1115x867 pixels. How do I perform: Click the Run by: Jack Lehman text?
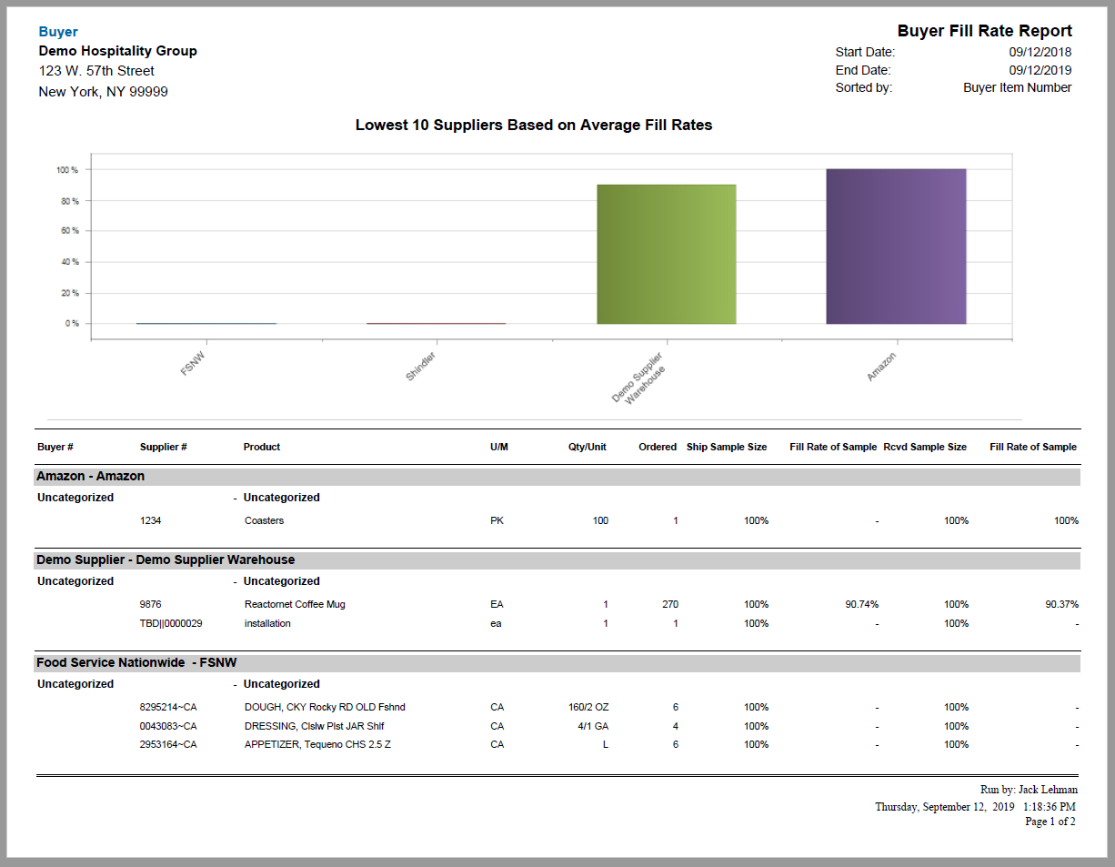1030,790
